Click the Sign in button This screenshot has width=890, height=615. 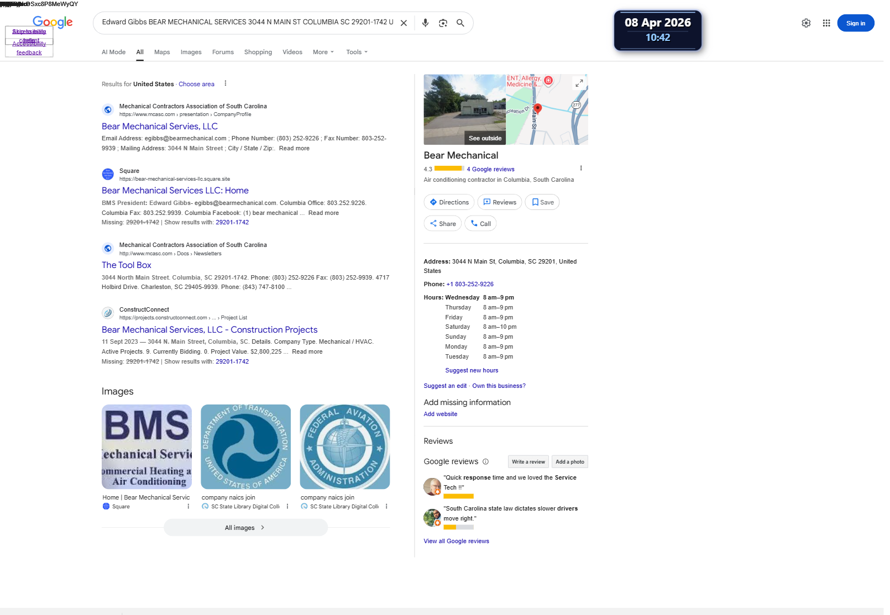click(x=855, y=23)
